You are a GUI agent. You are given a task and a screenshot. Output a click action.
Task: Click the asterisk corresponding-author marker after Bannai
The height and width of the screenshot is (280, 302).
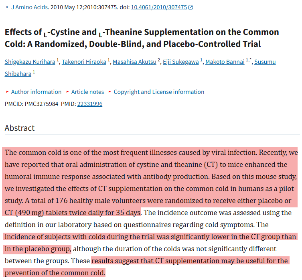(x=251, y=60)
